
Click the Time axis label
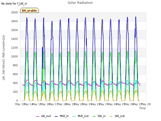tap(142, 108)
